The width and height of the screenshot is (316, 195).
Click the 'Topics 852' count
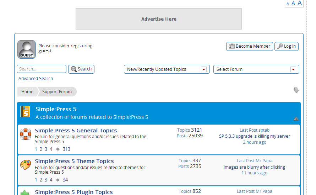pos(190,191)
